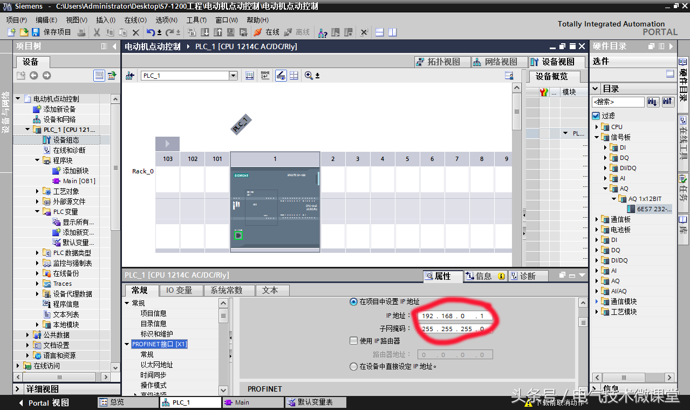Click the Go to network view icon
Screen dimensions: 690x410
click(129, 76)
